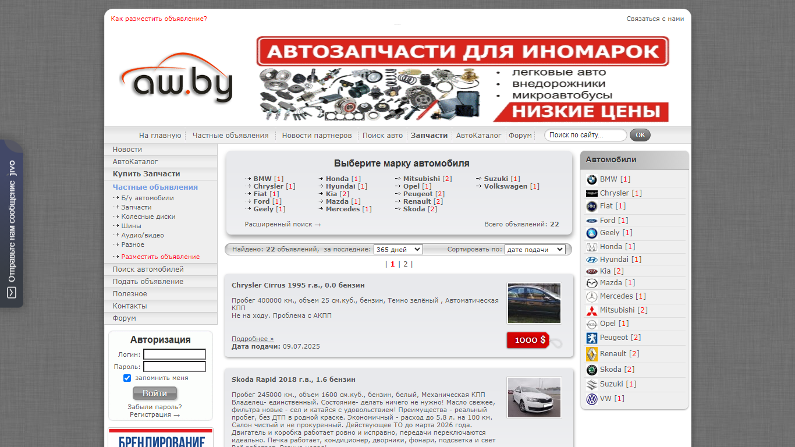Open 'Skoda Rapid 2018 г.в.' listing title
Image resolution: width=795 pixels, height=447 pixels.
(x=293, y=379)
